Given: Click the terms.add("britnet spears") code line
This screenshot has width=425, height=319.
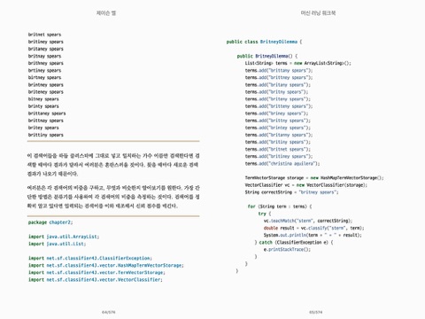Looking at the screenshot, I should tap(277, 149).
